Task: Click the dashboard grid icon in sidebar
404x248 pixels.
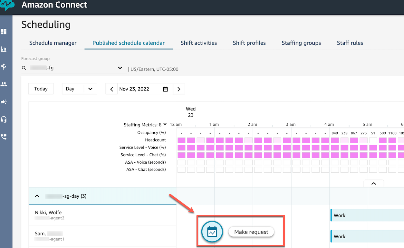Action: pyautogui.click(x=4, y=32)
